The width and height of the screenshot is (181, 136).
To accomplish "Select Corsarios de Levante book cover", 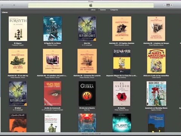I will pyautogui.click(x=87, y=61).
